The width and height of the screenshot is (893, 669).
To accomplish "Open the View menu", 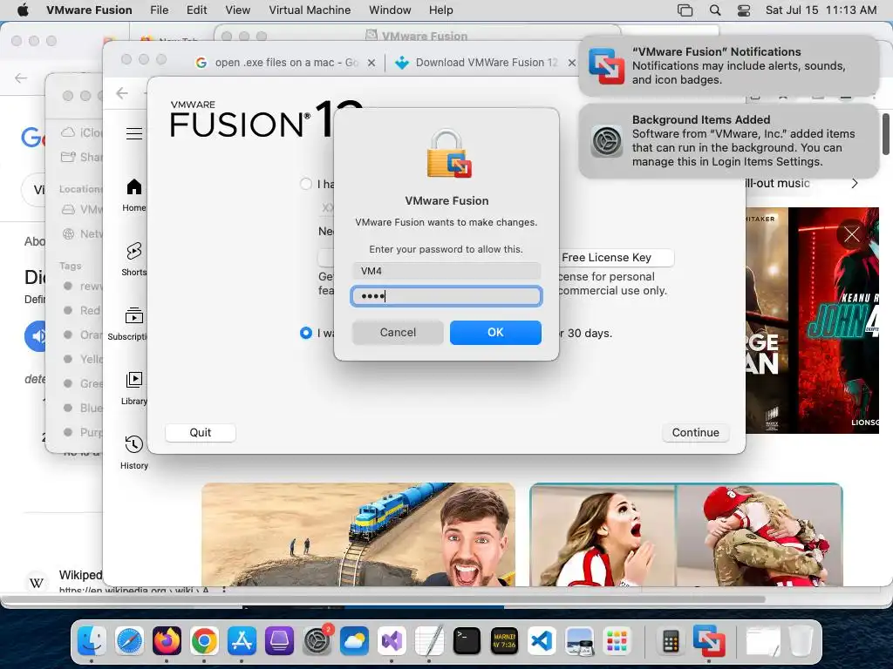I will [237, 10].
